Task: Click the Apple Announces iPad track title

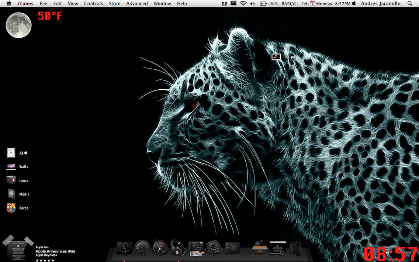Action: [x=55, y=251]
